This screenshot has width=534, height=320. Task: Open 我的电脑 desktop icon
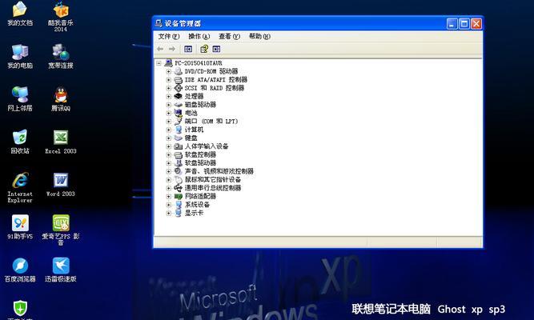(x=20, y=56)
